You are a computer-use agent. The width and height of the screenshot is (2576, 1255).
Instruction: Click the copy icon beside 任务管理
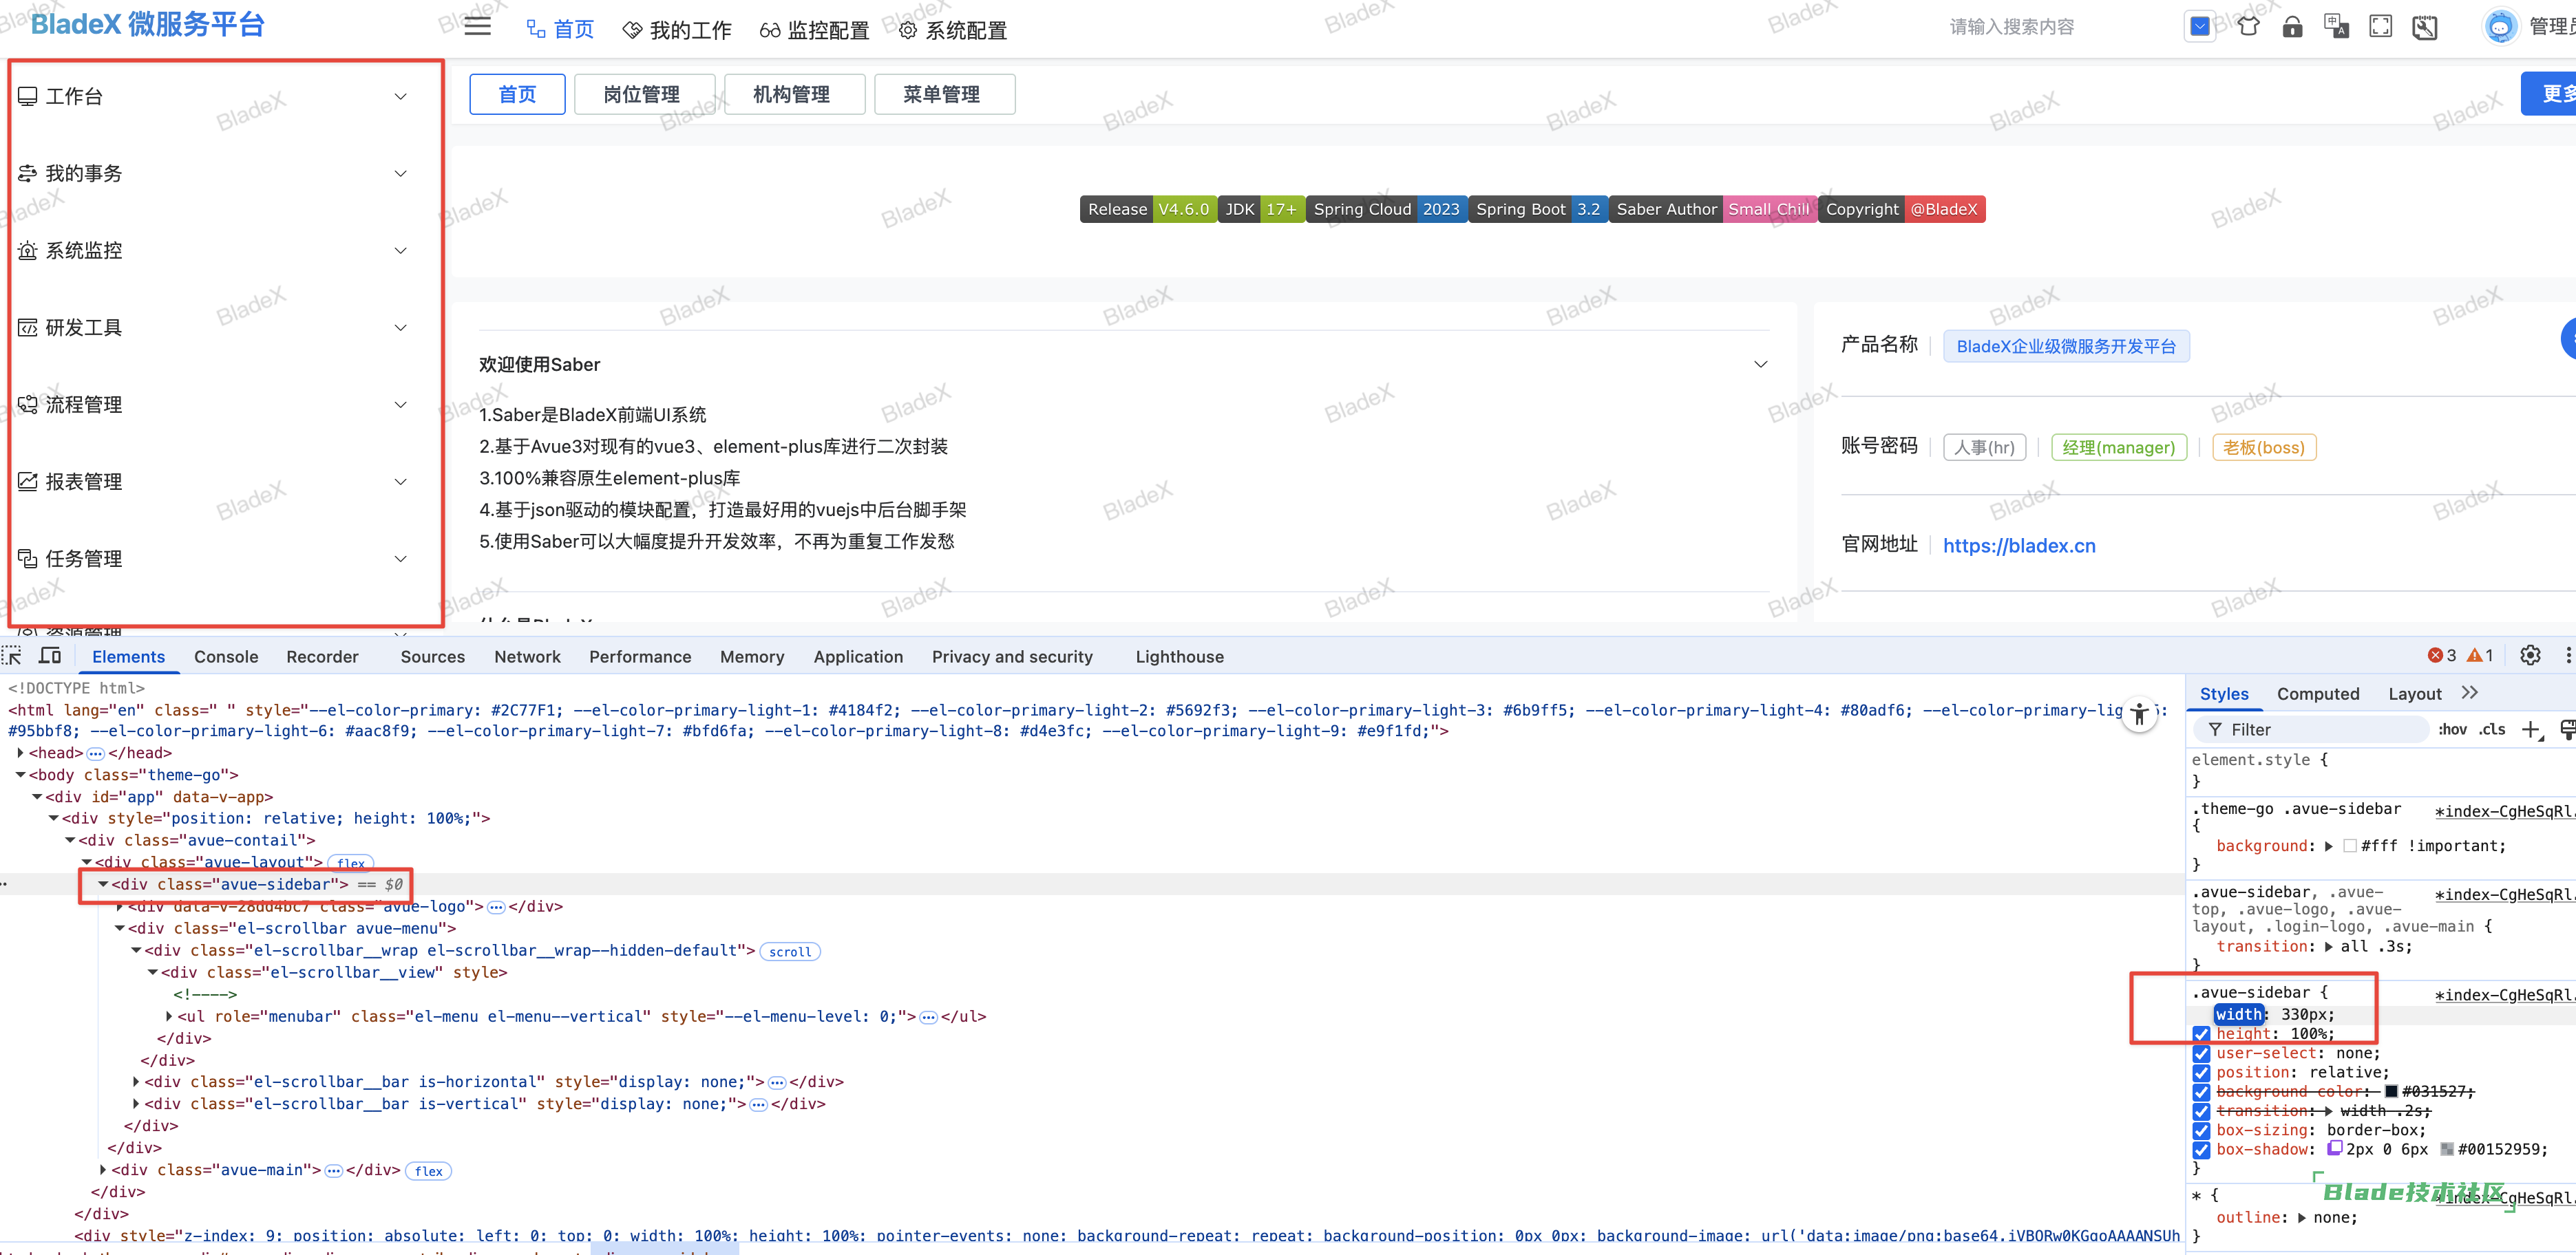(28, 559)
